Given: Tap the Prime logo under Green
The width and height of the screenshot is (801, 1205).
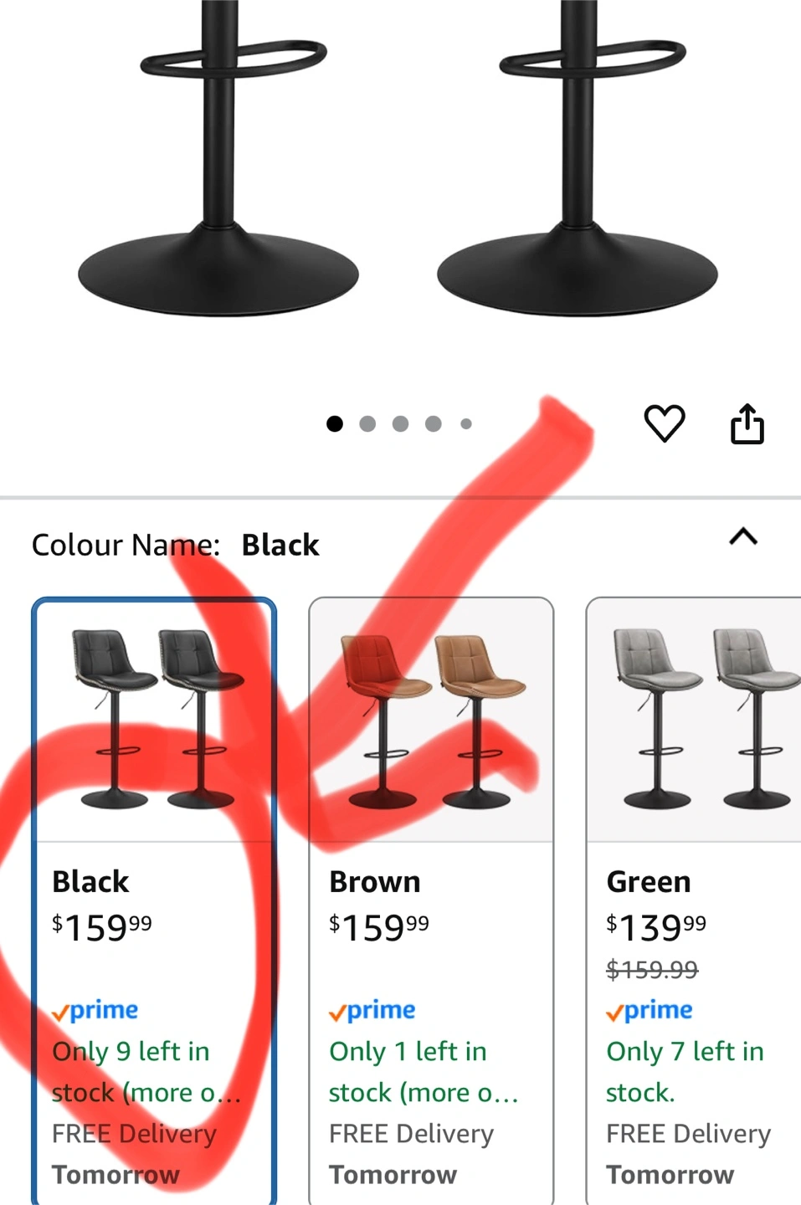Looking at the screenshot, I should coord(649,1011).
